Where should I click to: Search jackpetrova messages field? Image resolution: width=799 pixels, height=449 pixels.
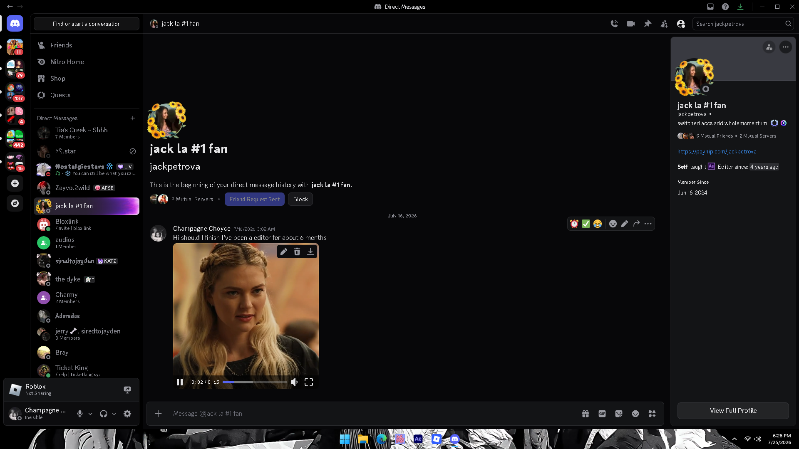(743, 24)
